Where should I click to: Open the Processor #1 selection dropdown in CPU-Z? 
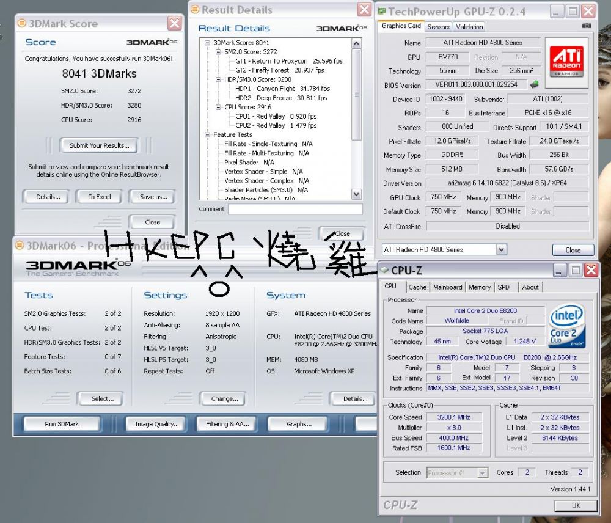point(483,473)
